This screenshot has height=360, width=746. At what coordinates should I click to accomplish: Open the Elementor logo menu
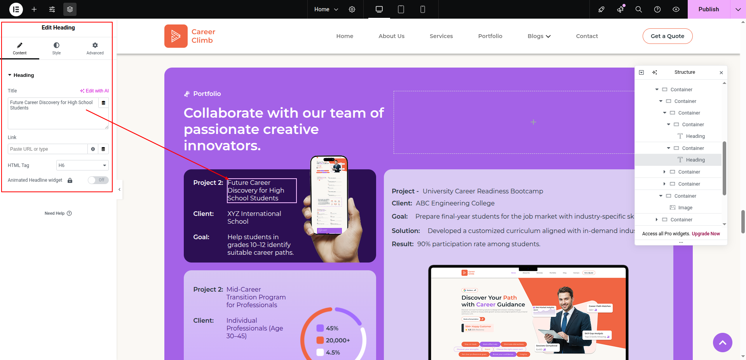(16, 9)
